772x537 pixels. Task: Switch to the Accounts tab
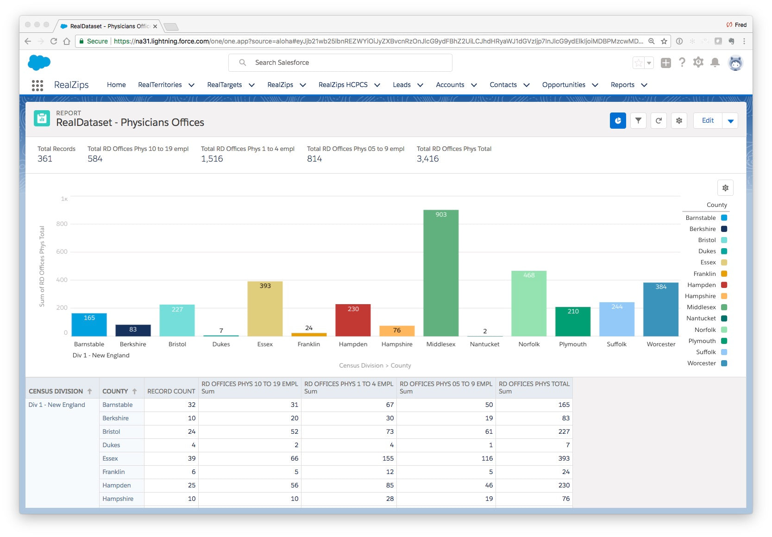[450, 85]
